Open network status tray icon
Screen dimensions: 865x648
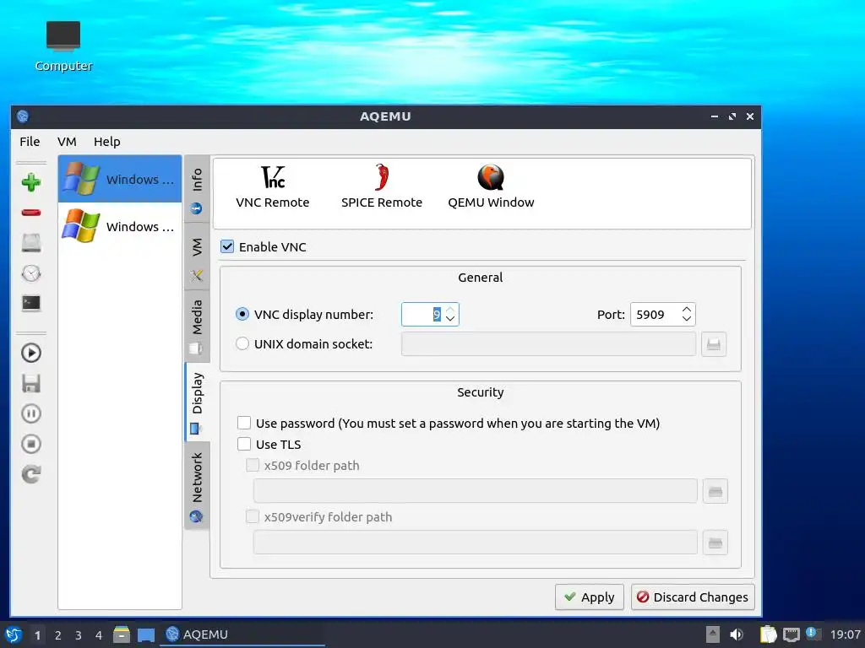792,634
